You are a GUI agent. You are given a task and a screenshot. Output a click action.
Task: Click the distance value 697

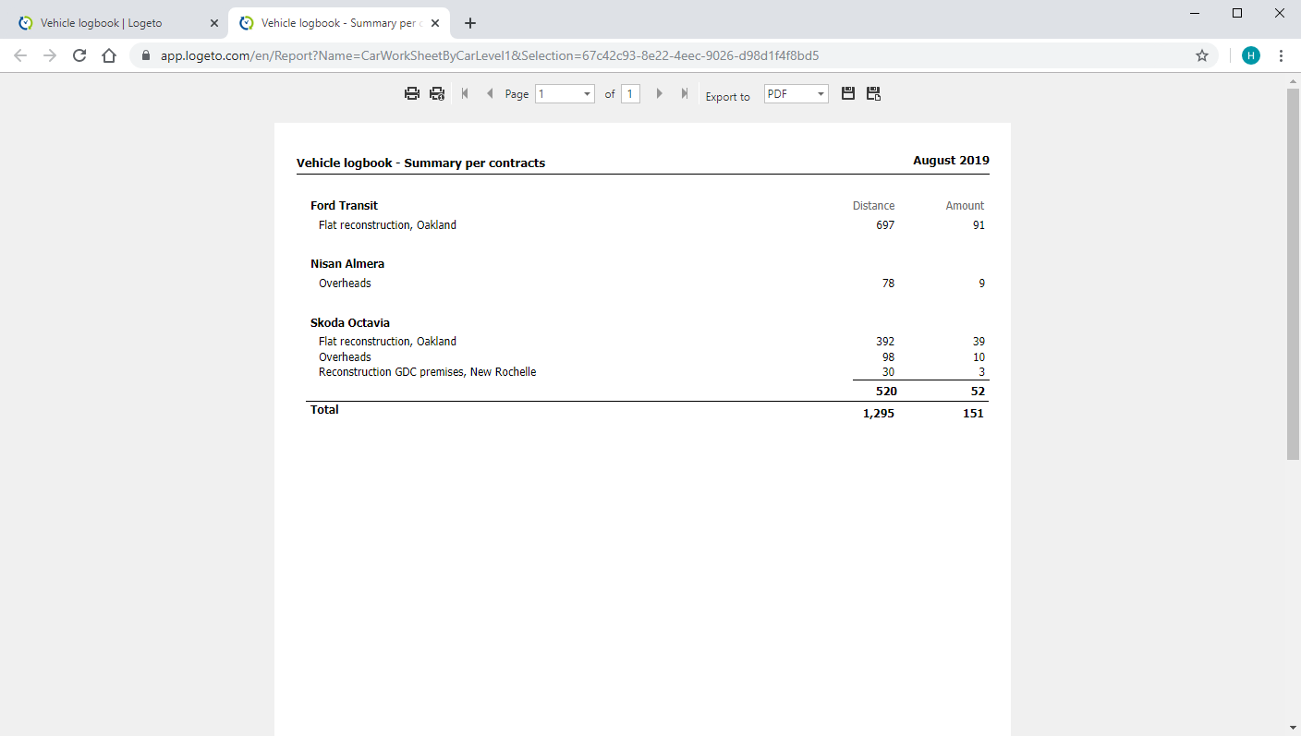[x=885, y=225]
